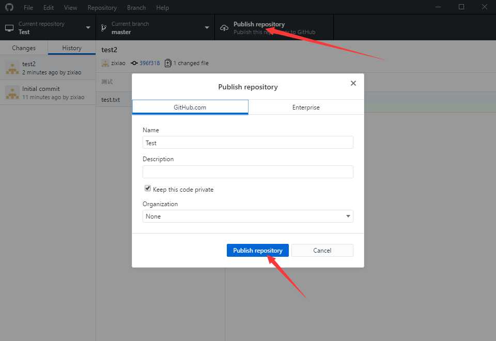Open the Edit menu
This screenshot has height=341, width=496.
tap(49, 8)
